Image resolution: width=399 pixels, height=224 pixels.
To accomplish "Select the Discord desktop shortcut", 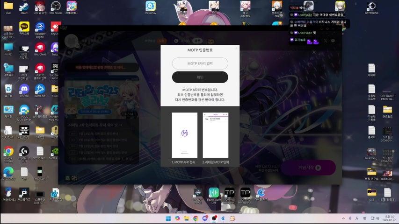I will coord(24,91).
